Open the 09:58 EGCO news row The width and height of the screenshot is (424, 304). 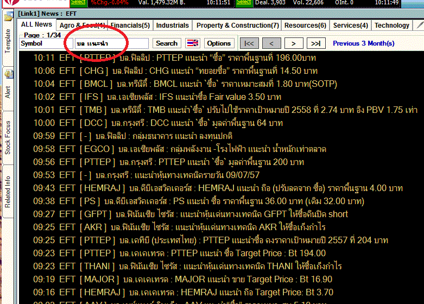180,149
